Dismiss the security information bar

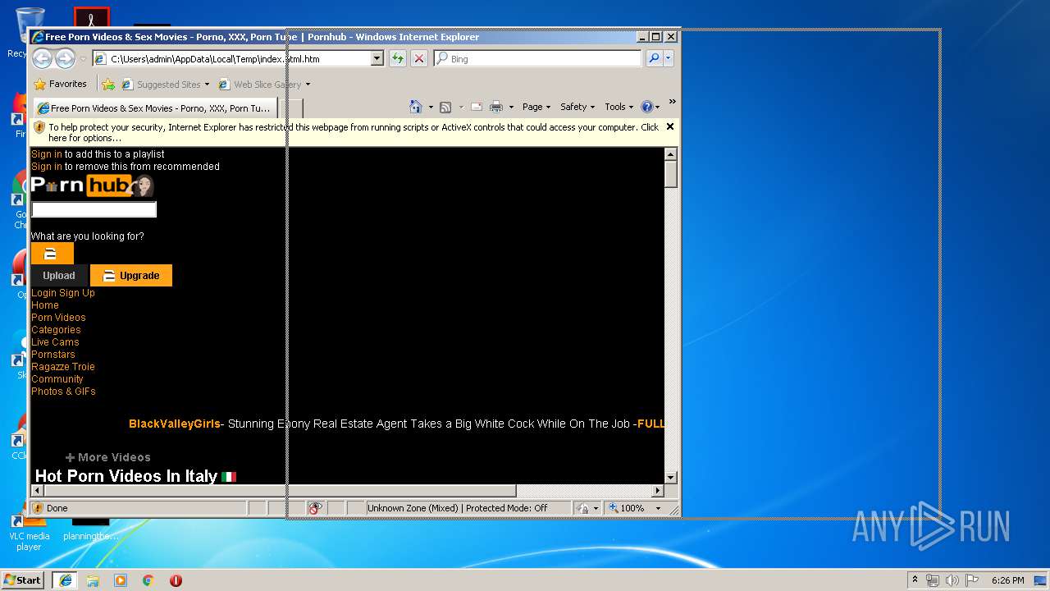(x=669, y=126)
